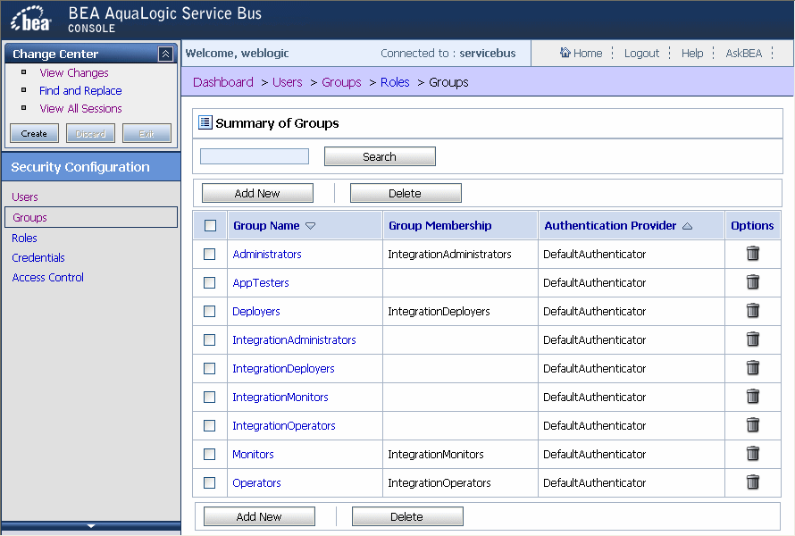Click the BEA logo

tap(31, 20)
